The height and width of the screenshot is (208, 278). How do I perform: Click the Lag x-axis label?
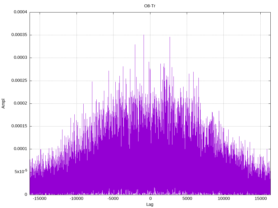(x=150, y=204)
